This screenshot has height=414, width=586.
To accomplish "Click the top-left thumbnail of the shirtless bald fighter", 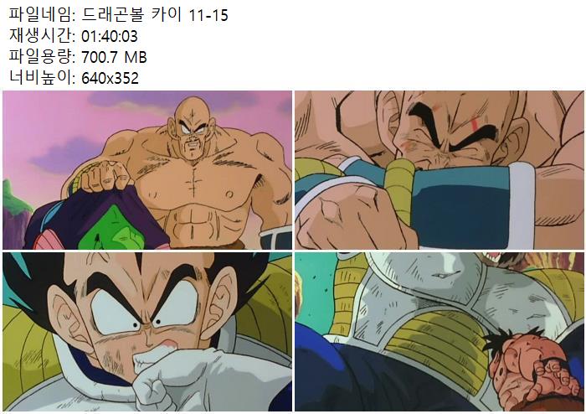I will click(147, 170).
